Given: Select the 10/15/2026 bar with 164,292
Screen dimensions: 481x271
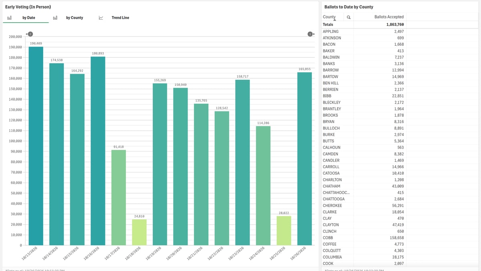Looking at the screenshot, I should pos(77,160).
